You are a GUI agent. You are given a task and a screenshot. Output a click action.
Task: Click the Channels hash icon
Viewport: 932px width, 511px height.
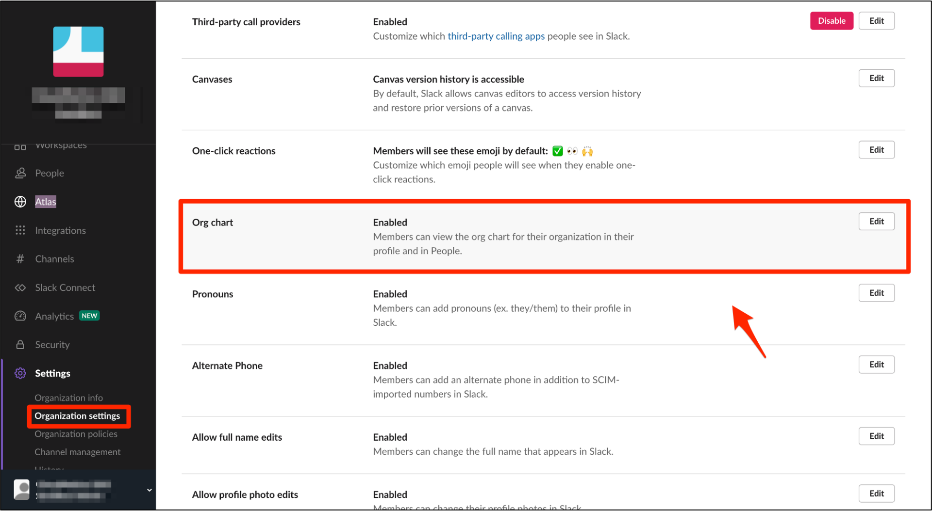(x=20, y=258)
